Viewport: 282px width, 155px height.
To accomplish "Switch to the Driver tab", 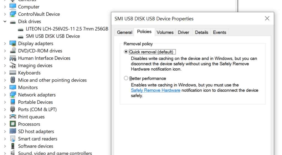I will (x=183, y=32).
